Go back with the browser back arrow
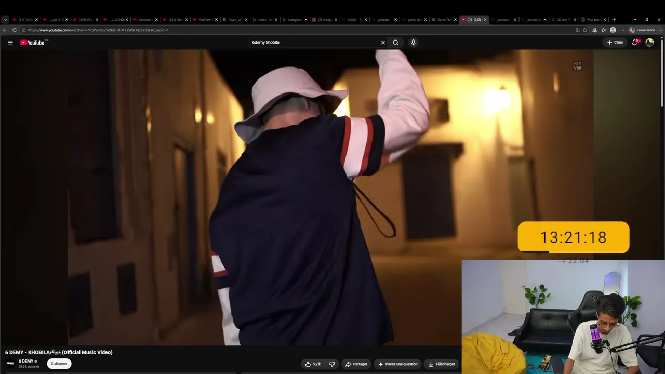This screenshot has width=665, height=374. [5, 30]
